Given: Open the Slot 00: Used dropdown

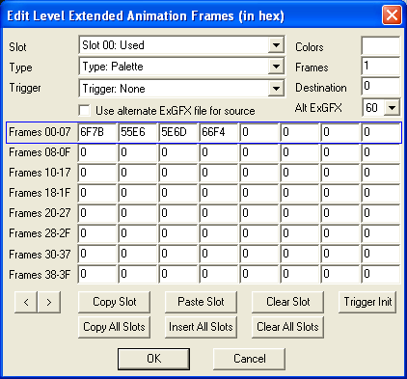Looking at the screenshot, I should tap(181, 45).
